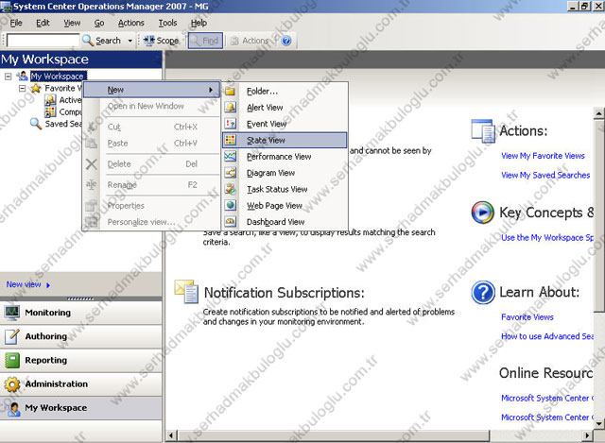
Task: Open the Tools menu
Action: click(167, 23)
